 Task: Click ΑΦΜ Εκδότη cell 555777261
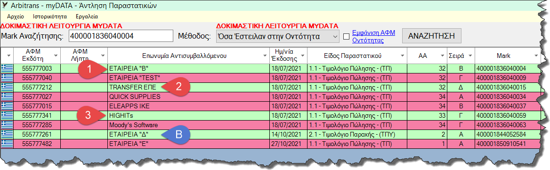(x=37, y=134)
